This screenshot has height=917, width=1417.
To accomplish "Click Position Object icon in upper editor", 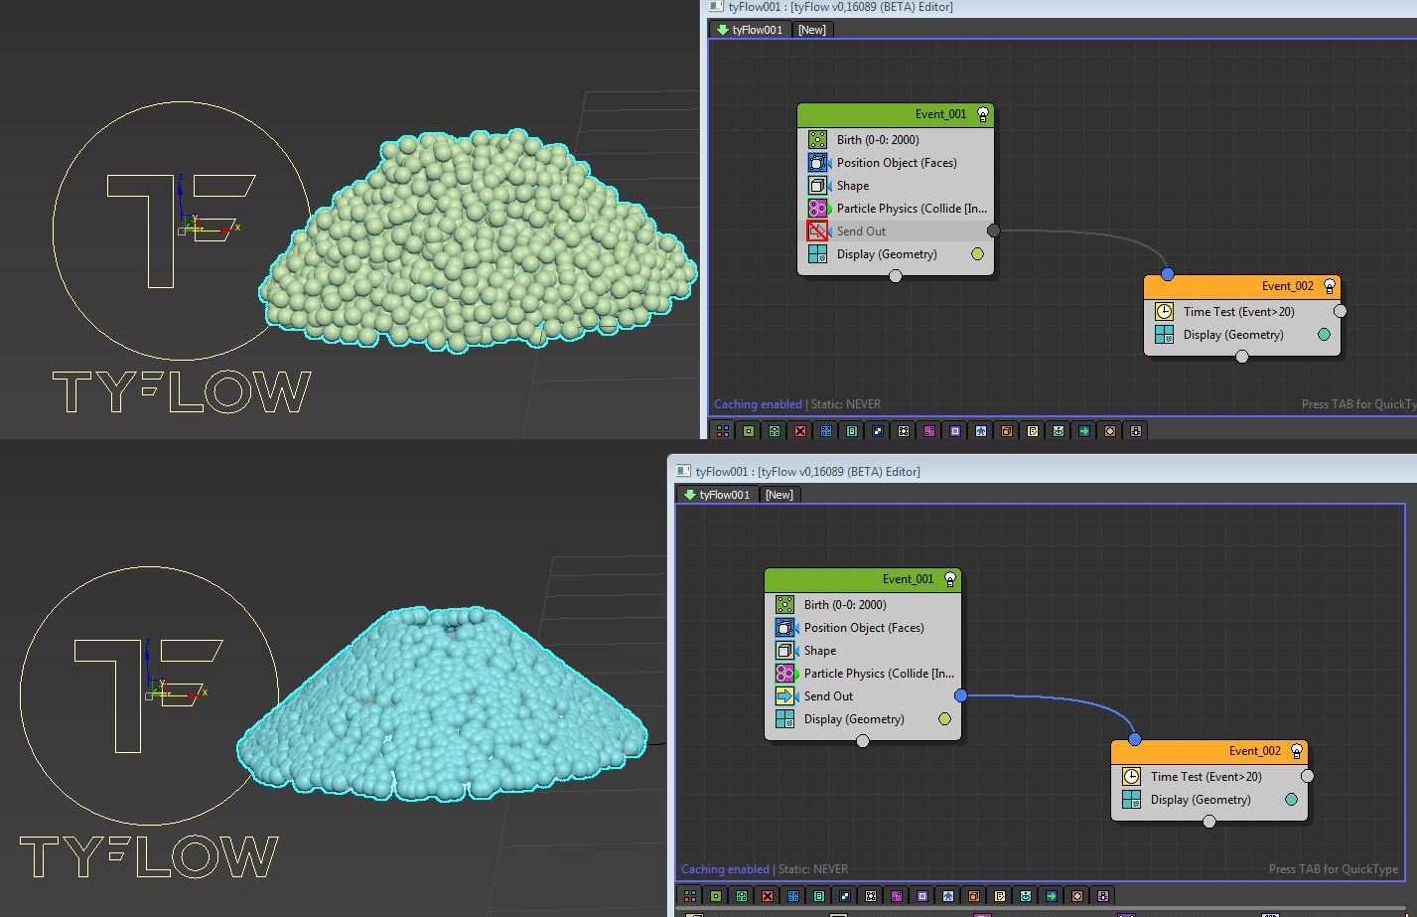I will click(817, 163).
